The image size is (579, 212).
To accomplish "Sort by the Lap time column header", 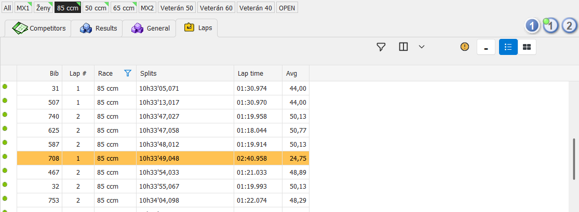I will click(250, 74).
